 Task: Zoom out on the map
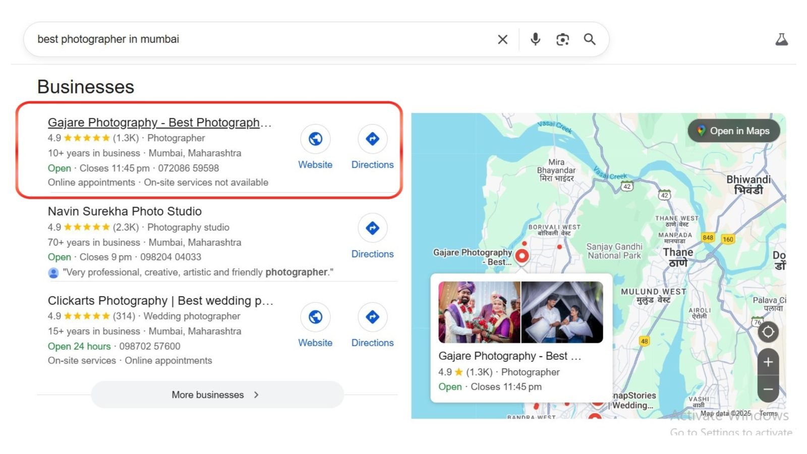[x=768, y=389]
